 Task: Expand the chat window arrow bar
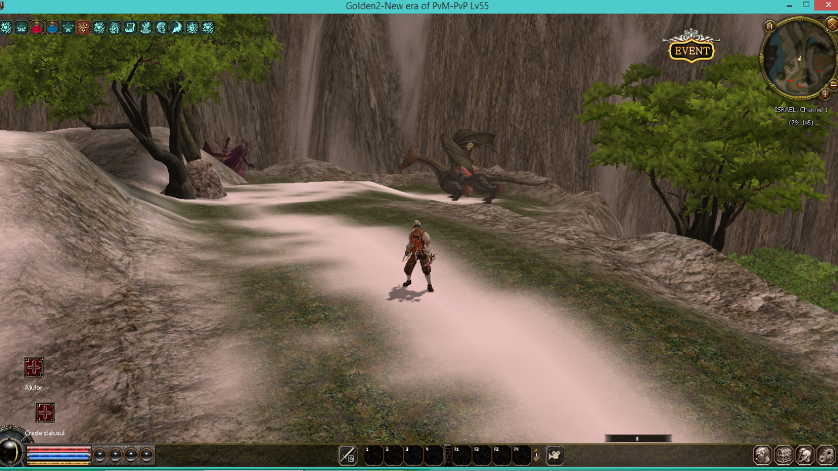click(638, 438)
